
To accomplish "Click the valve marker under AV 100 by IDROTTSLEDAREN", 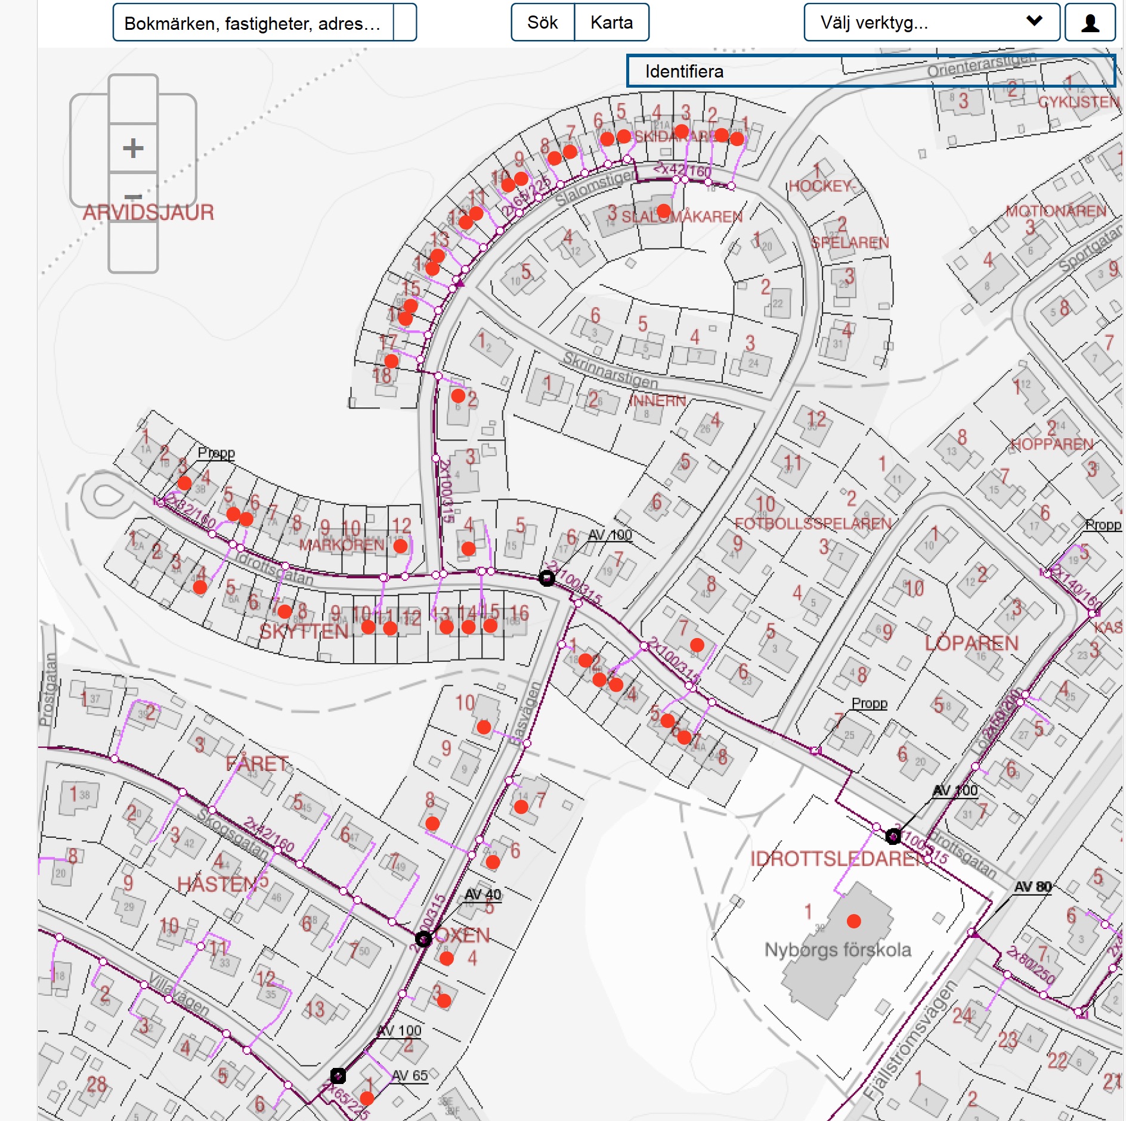I will (x=893, y=837).
